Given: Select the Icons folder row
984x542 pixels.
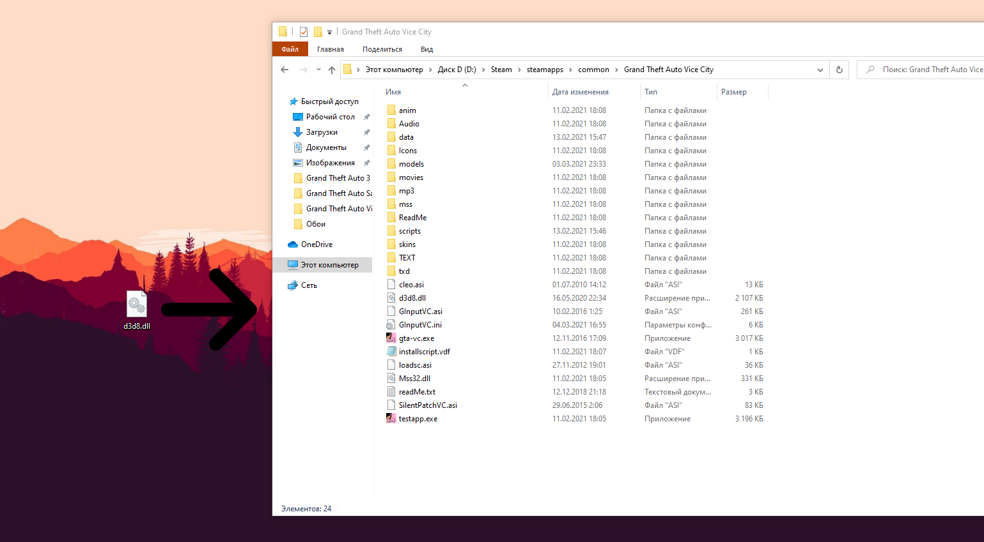Looking at the screenshot, I should click(x=575, y=151).
